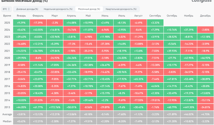This screenshot has height=125, width=214.
Task: Click the Median row label
Action: 7,121
